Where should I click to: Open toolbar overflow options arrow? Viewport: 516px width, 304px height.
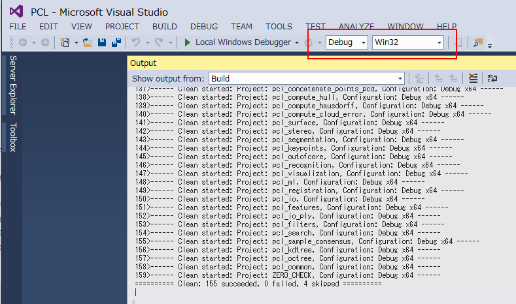490,46
